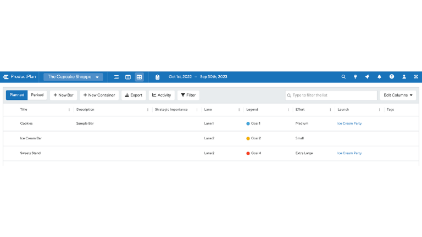422x237 pixels.
Task: Select the table view icon
Action: (x=139, y=77)
